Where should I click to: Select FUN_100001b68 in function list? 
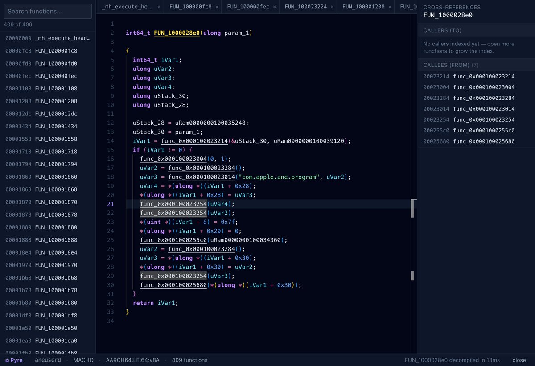48,277
